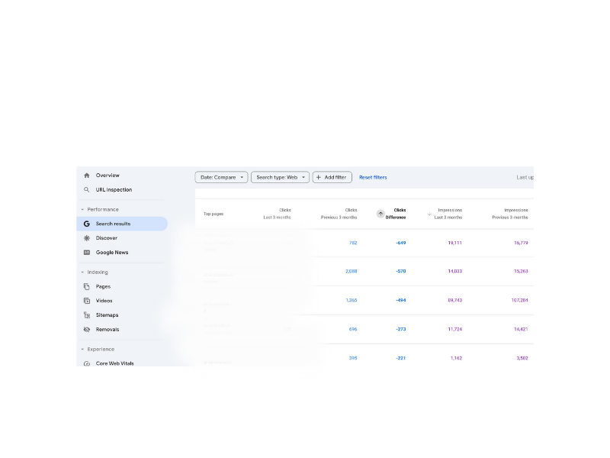Select Search results menu item
The width and height of the screenshot is (610, 458).
[122, 224]
